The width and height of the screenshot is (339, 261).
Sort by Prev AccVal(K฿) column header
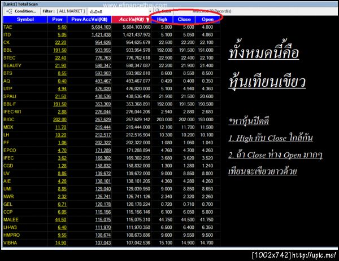(x=89, y=19)
